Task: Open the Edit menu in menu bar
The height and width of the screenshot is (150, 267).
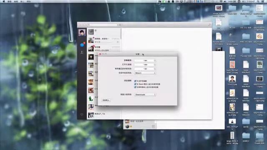Action: click(x=16, y=1)
